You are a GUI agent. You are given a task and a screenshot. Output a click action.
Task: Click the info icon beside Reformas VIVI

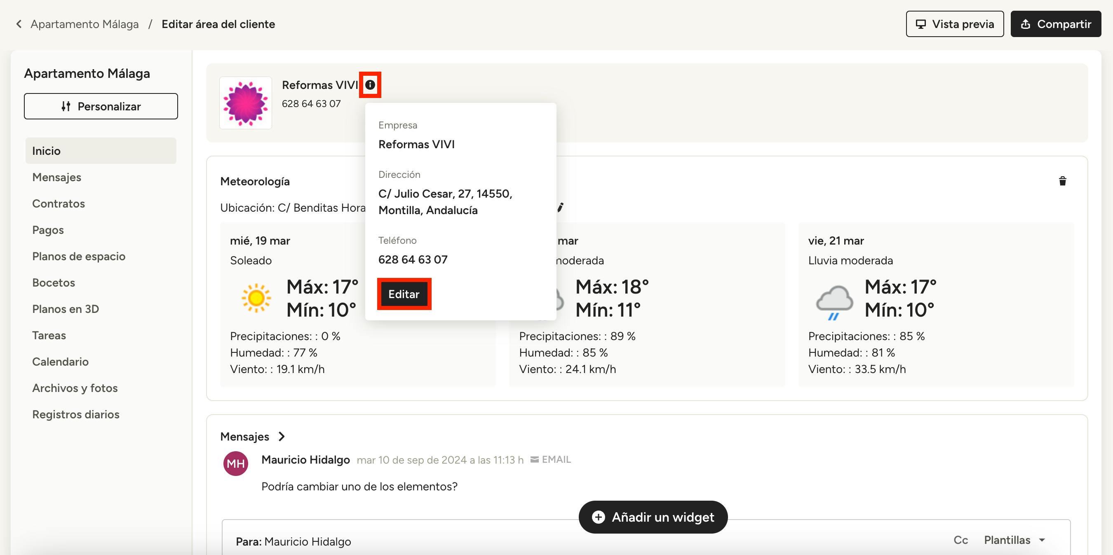click(370, 84)
